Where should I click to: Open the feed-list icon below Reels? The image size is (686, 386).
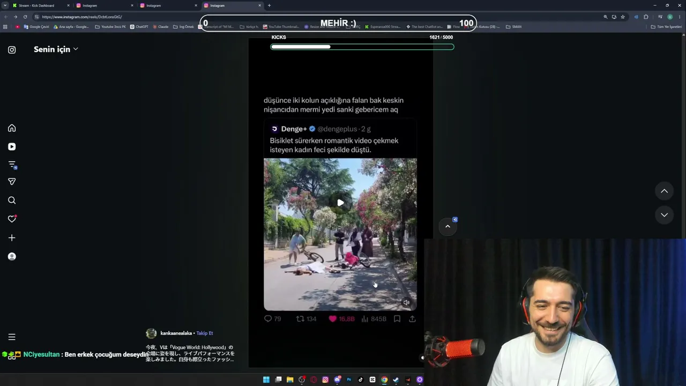(12, 165)
